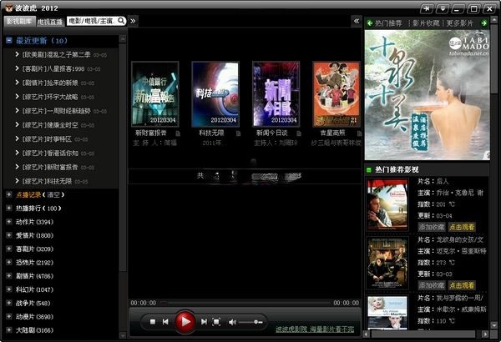The image size is (501, 342).
Task: Click 点击观看 for 龙纹身的女孩
Action: [462, 285]
